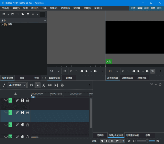The width and height of the screenshot is (164, 144).
Task: Open the 1:1 zoom dropdown in clip monitor
Action: click(x=55, y=71)
